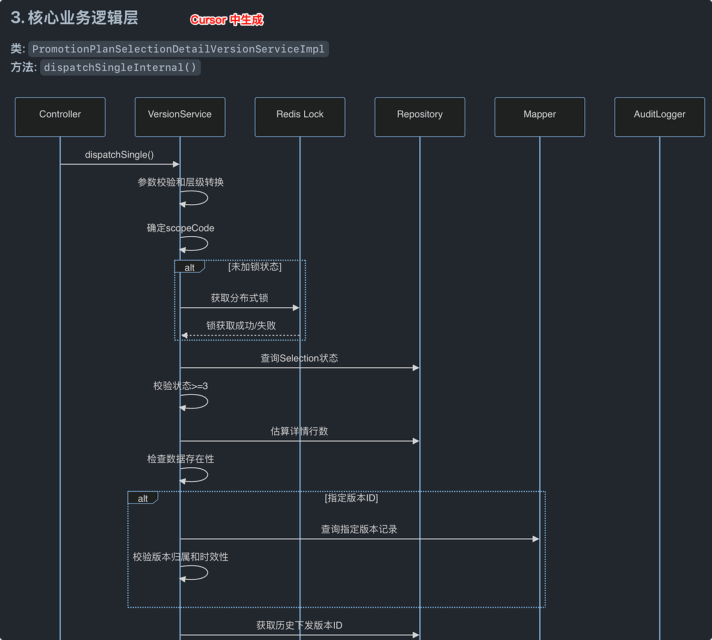Click the alt tag beside "[未加锁状态]"
712x640 pixels.
point(189,268)
